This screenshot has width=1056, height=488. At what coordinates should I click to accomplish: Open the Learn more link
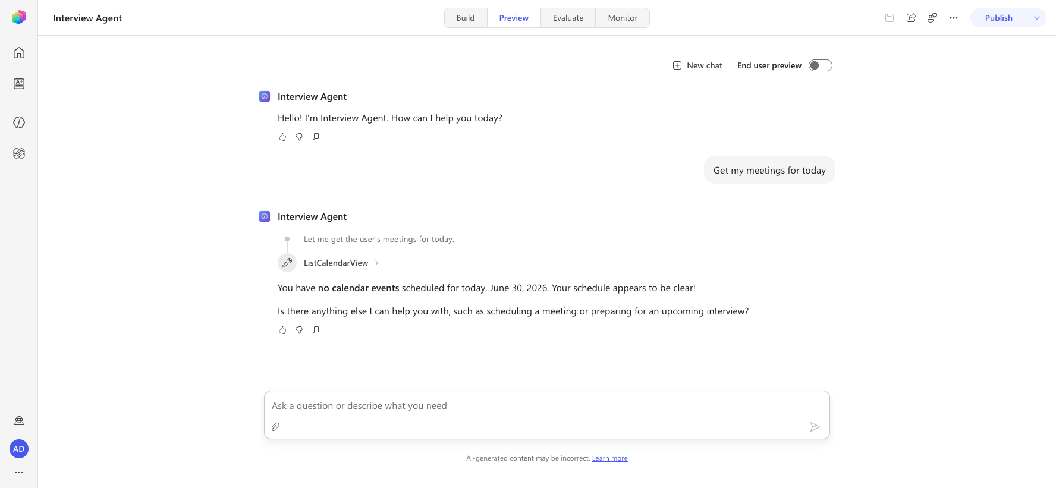[609, 458]
